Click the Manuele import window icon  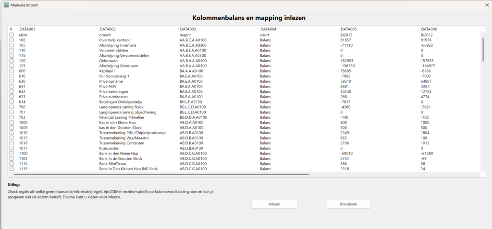[x=6, y=4]
